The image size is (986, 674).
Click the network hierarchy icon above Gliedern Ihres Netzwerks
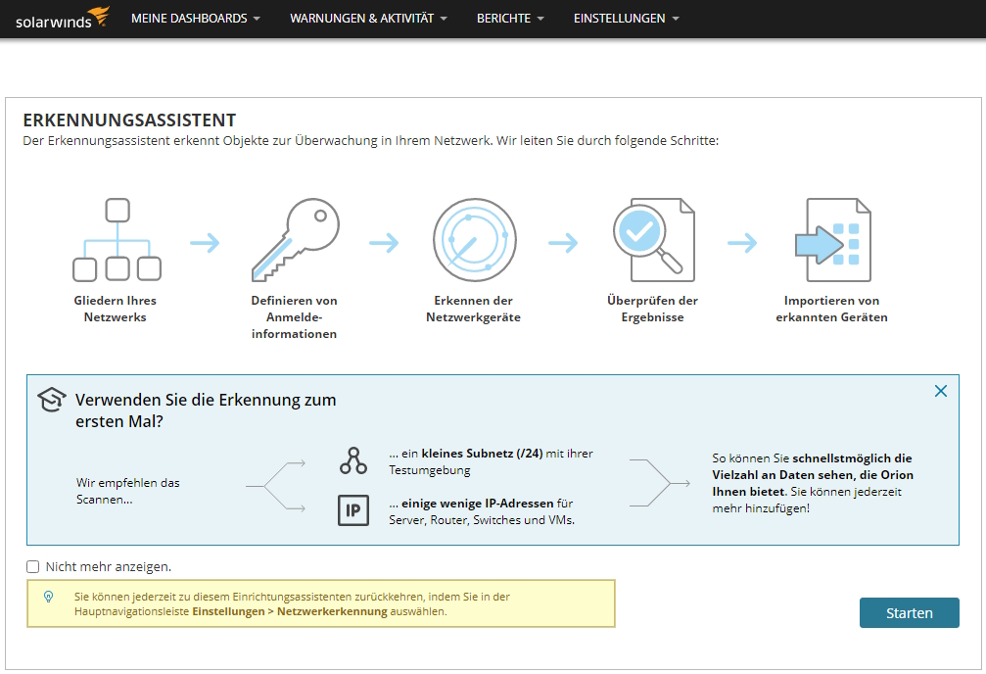[117, 240]
